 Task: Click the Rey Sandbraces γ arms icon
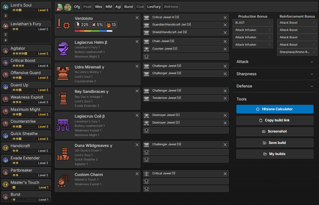click(63, 98)
